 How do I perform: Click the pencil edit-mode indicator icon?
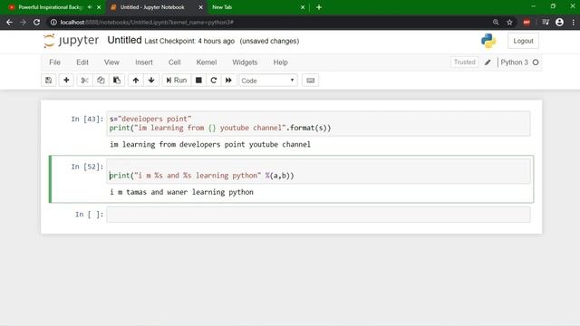(488, 62)
